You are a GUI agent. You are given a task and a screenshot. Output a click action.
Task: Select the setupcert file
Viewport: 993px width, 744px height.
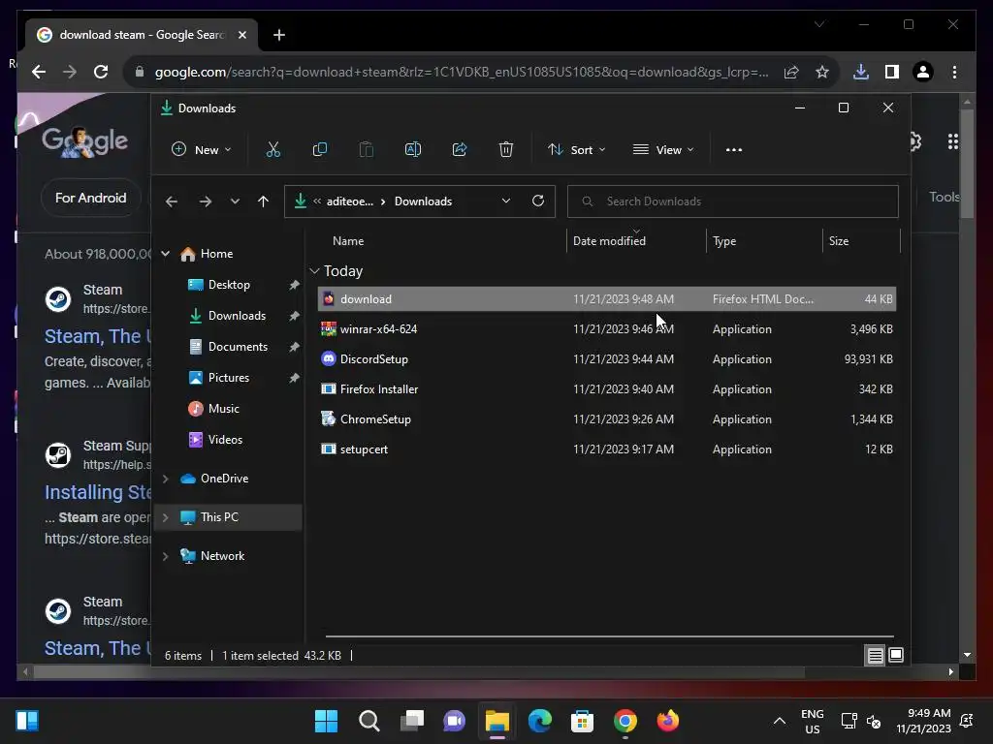(607, 449)
